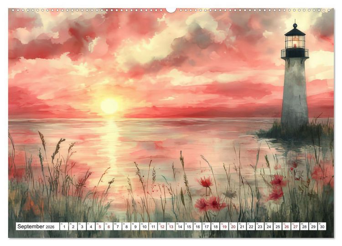Click date 28 in the calendar strip
This screenshot has height=246, width=342.
tap(304, 226)
